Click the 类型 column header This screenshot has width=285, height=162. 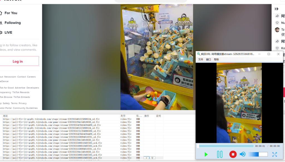tap(123, 116)
